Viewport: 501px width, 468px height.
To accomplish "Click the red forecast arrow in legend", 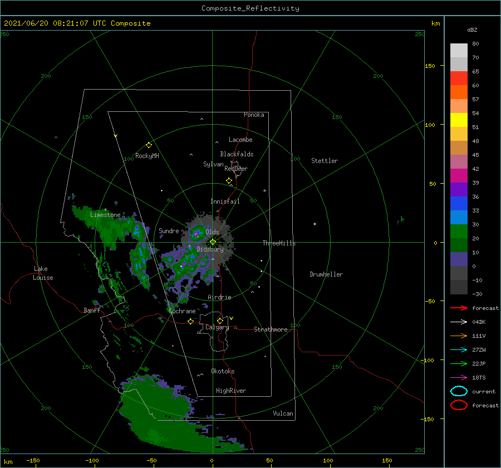I will tap(459, 308).
